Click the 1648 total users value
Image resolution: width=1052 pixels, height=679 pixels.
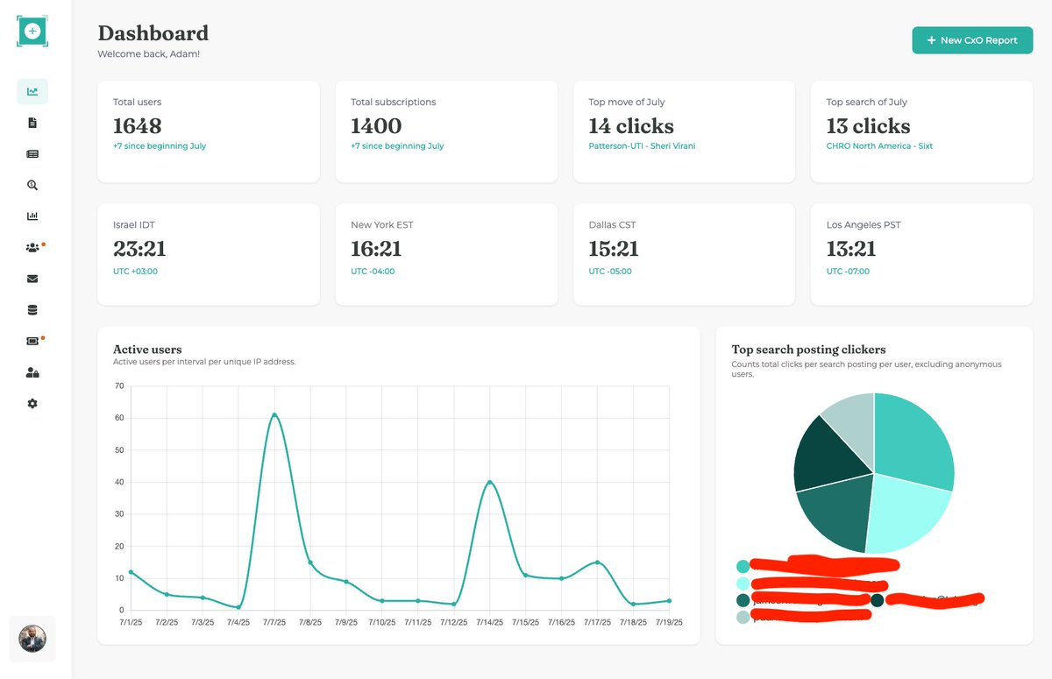click(x=138, y=126)
